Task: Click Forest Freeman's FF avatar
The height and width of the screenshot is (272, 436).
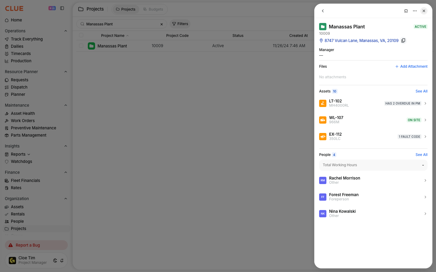Action: (323, 197)
